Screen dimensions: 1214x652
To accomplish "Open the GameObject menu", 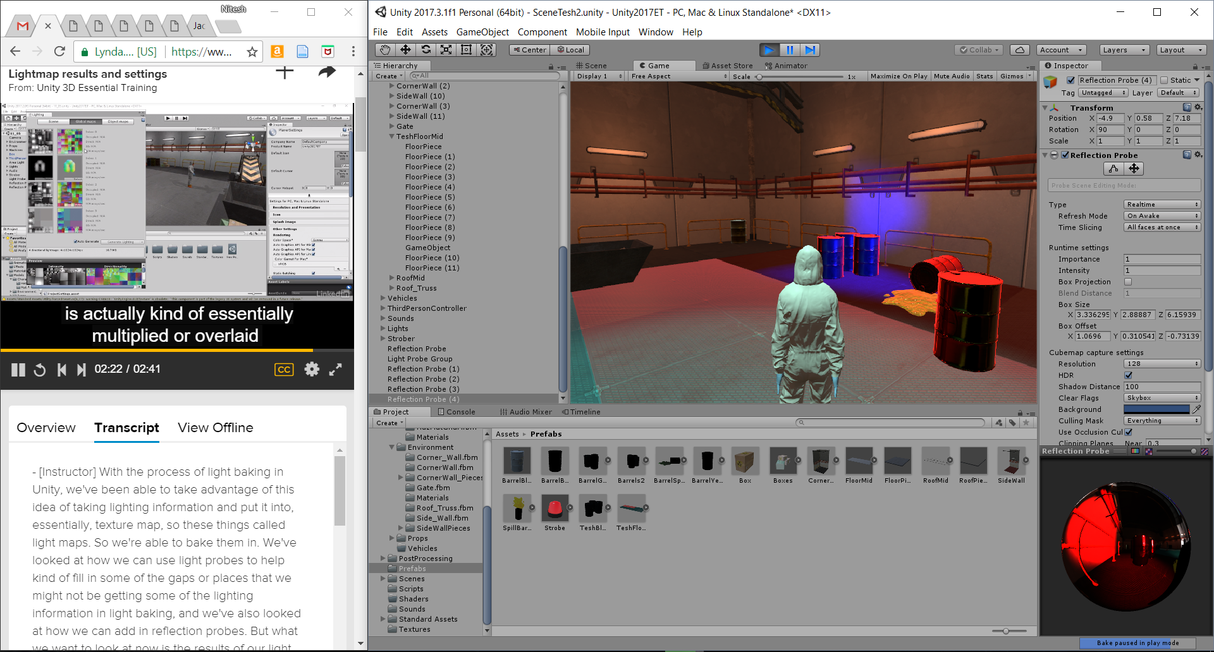I will click(x=482, y=32).
